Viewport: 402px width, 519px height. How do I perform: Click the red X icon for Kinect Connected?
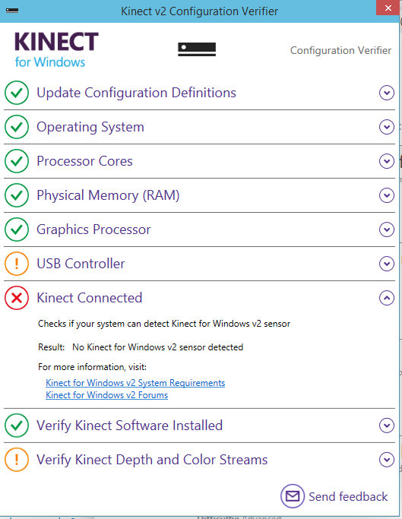17,298
